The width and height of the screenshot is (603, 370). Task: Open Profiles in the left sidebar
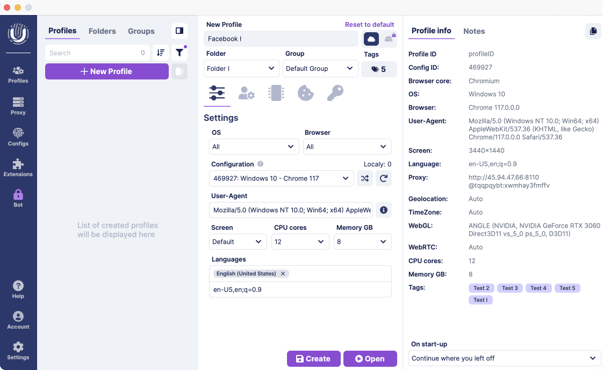pyautogui.click(x=18, y=75)
